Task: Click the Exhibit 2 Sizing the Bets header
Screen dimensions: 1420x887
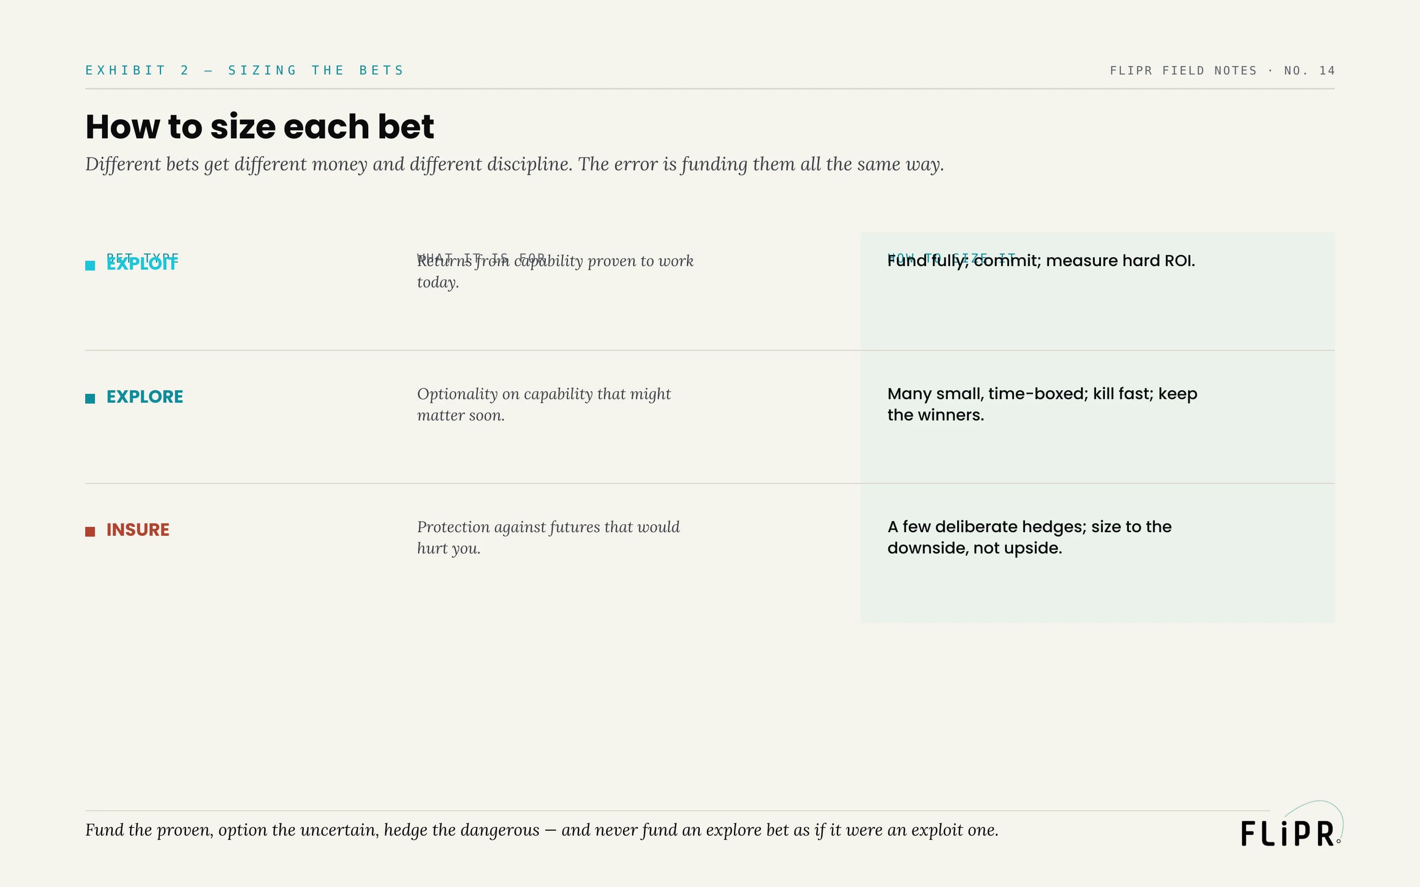Action: [x=245, y=71]
